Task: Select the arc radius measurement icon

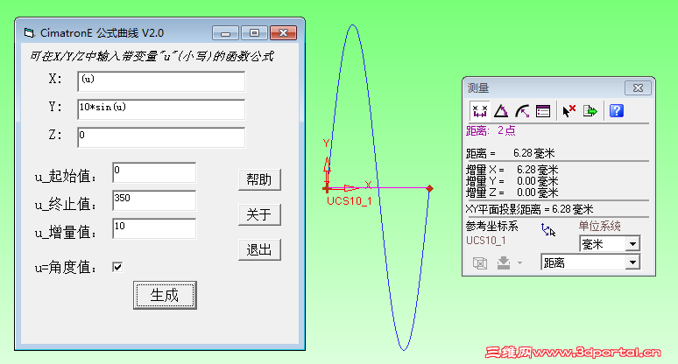Action: tap(522, 111)
